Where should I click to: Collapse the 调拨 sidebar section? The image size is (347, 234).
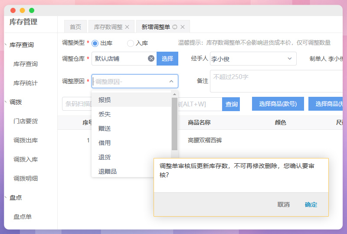(5, 102)
